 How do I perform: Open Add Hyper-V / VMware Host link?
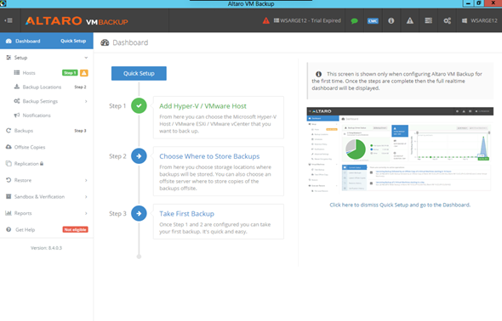(x=203, y=106)
